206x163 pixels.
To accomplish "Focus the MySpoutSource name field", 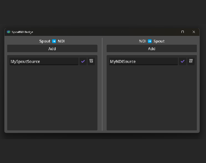I will (44, 61).
